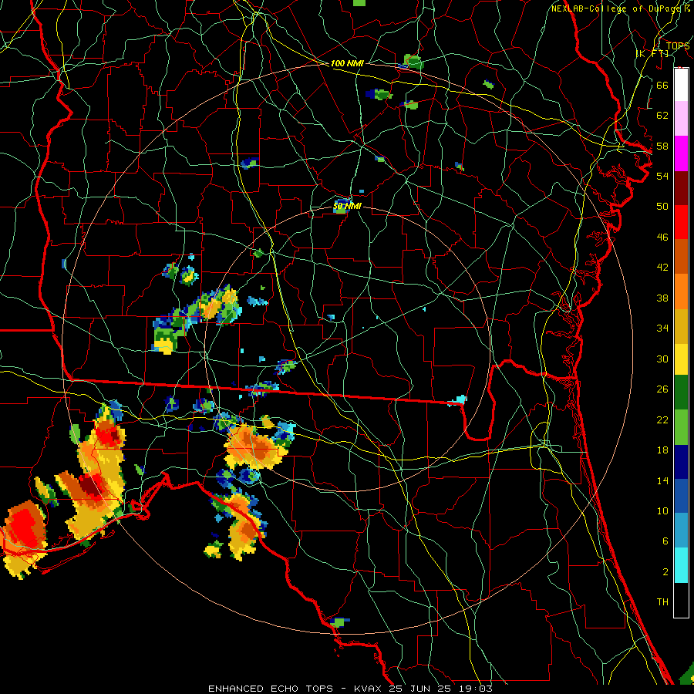
Task: Click the legend value "6"
Action: pyautogui.click(x=665, y=541)
